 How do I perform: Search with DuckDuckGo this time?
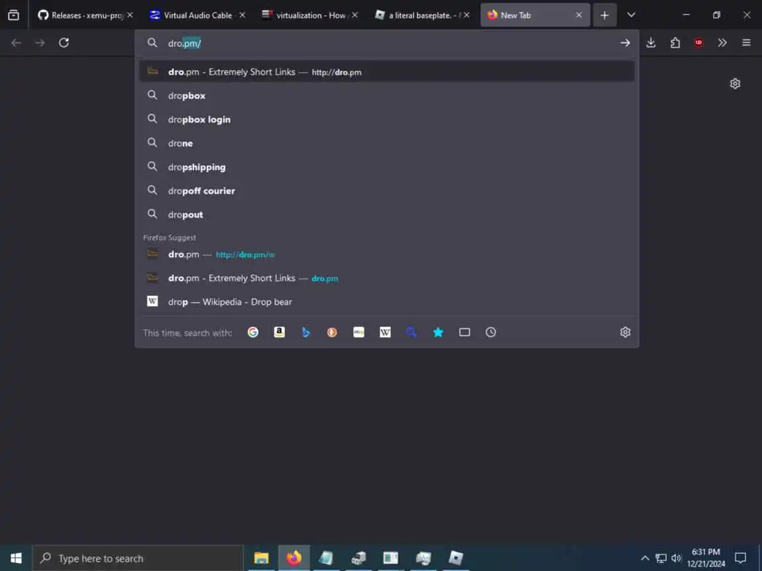click(332, 332)
